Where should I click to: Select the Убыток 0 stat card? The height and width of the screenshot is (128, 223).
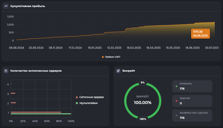coord(192,101)
